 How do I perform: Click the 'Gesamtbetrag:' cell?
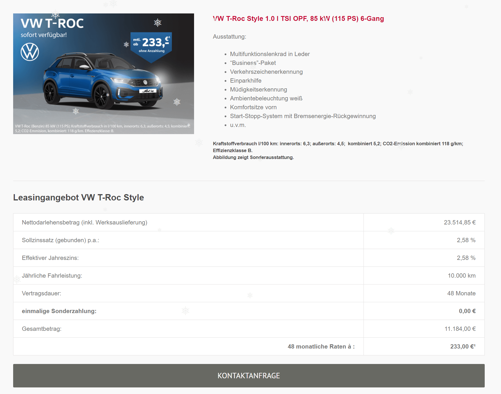[188, 329]
